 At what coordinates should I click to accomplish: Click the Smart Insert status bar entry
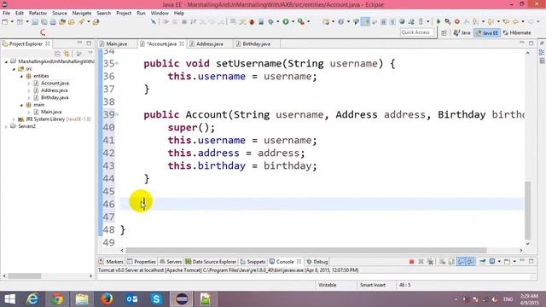pos(373,285)
